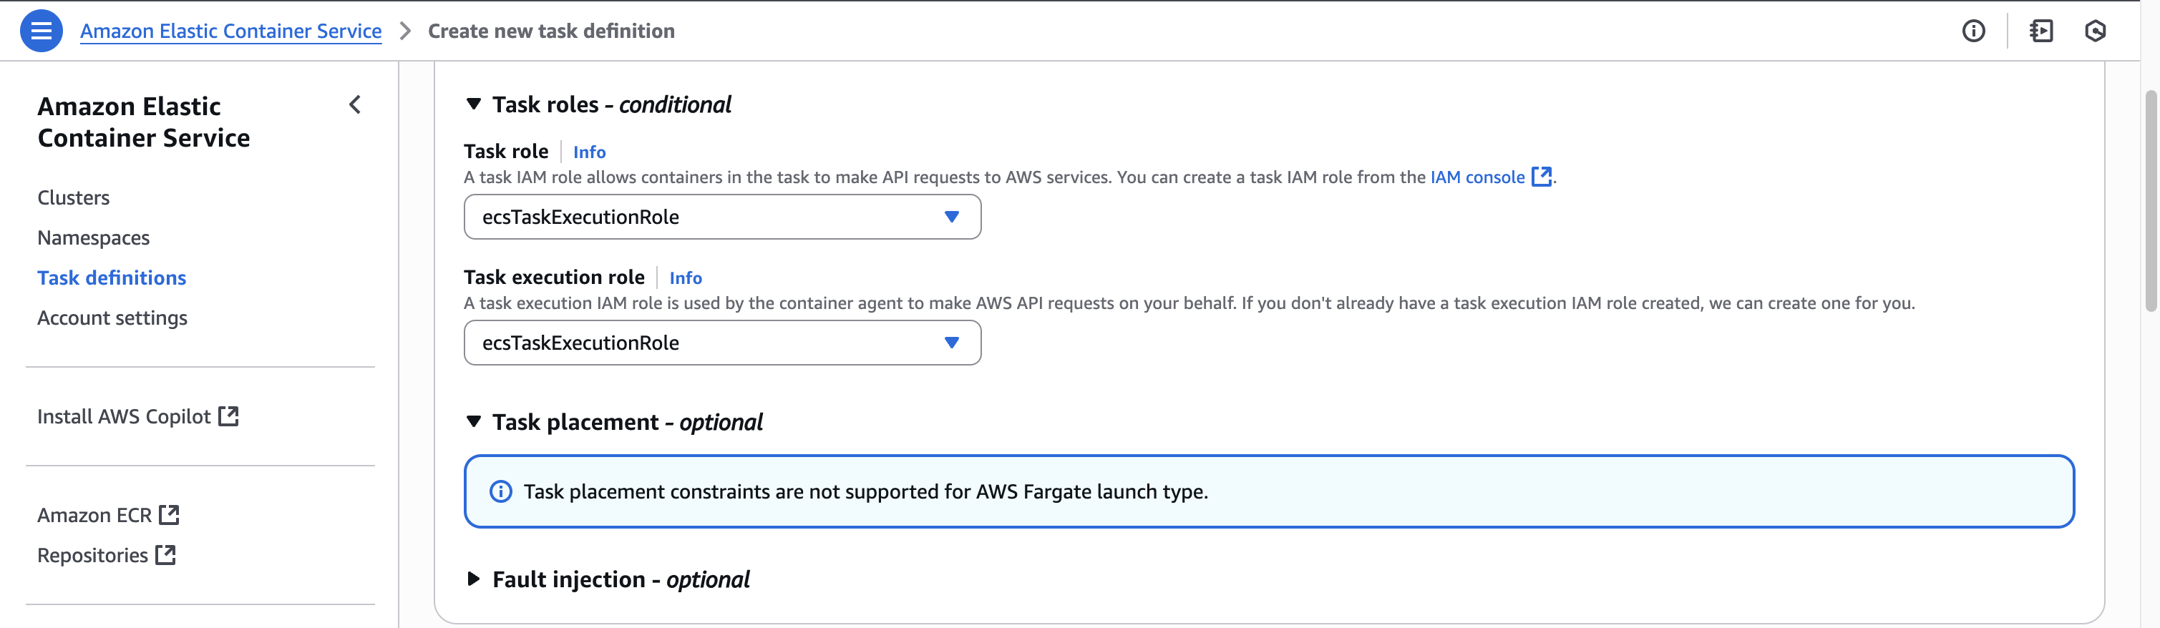Open the Task role dropdown
2160x628 pixels.
(x=722, y=217)
